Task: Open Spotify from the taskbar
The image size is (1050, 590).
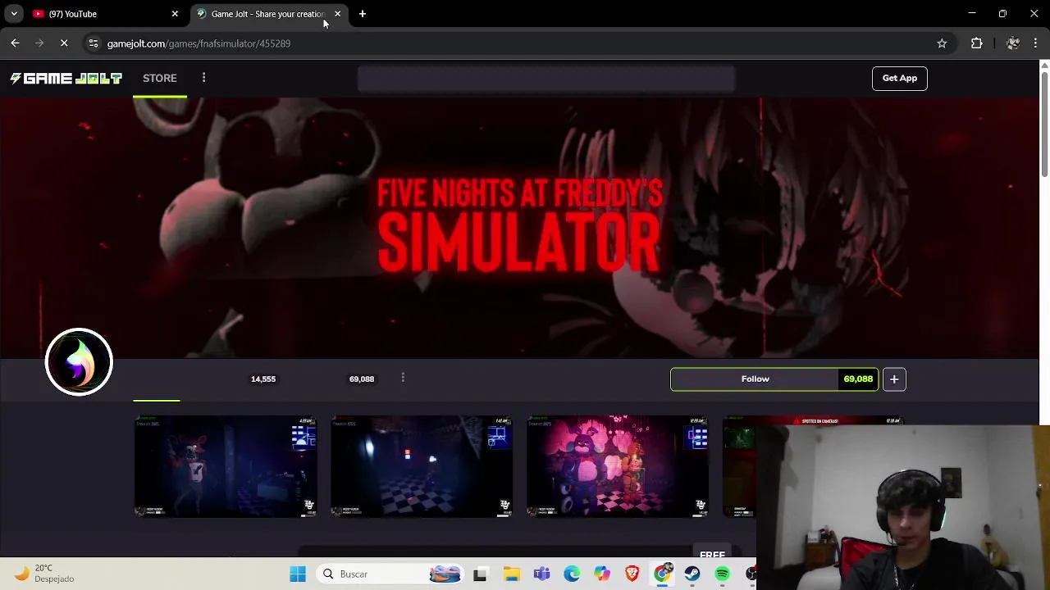Action: tap(722, 574)
